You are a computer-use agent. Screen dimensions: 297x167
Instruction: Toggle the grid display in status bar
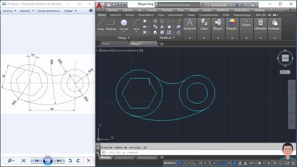tap(180, 163)
